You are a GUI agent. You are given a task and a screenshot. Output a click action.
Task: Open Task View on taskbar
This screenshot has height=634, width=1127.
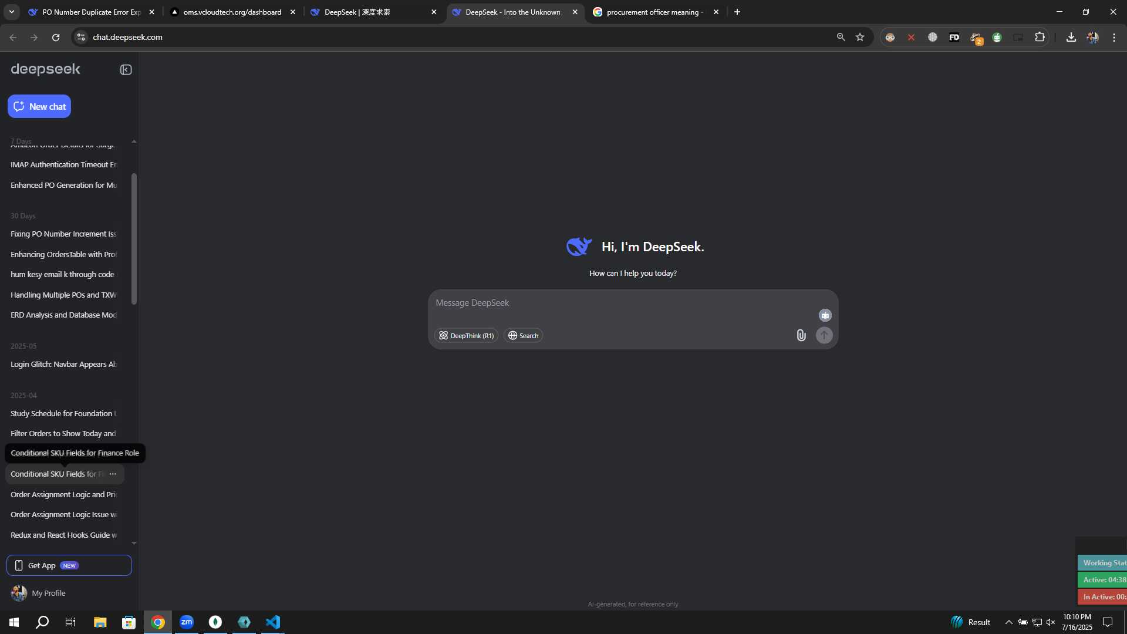[x=70, y=622]
